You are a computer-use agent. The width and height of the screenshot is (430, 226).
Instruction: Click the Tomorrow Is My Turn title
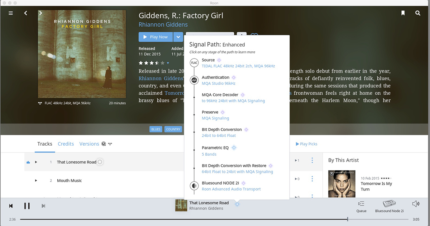coord(376,186)
